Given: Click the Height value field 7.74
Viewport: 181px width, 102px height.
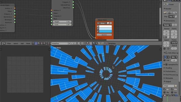Looking at the screenshot, I should click(62, 22).
